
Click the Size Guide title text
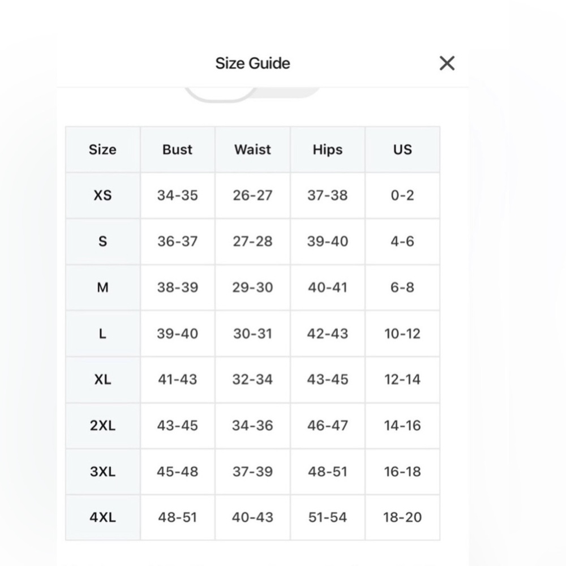(252, 63)
